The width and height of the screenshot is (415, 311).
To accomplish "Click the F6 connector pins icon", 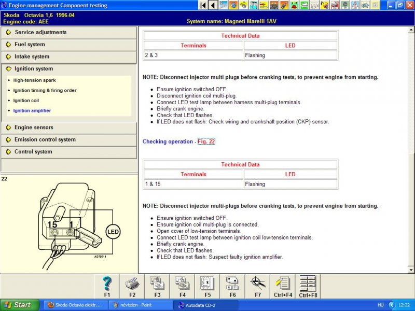I will point(232,287).
